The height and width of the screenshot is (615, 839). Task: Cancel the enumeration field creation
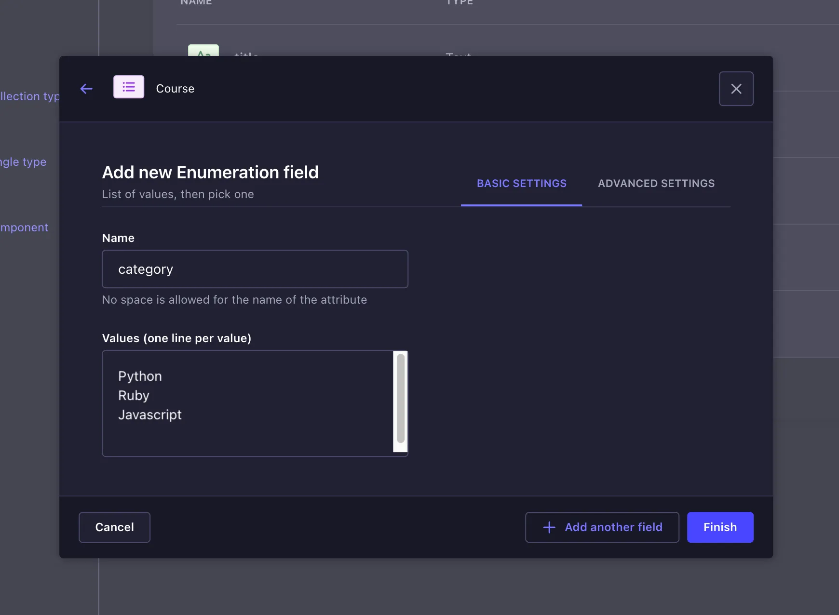point(114,527)
